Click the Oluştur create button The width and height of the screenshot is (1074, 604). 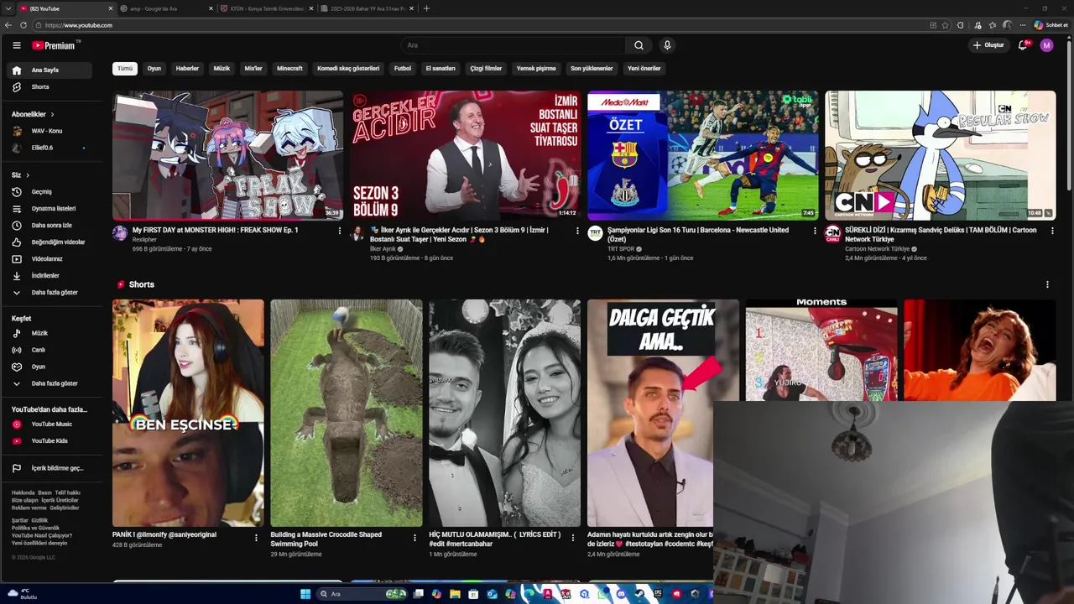click(988, 45)
